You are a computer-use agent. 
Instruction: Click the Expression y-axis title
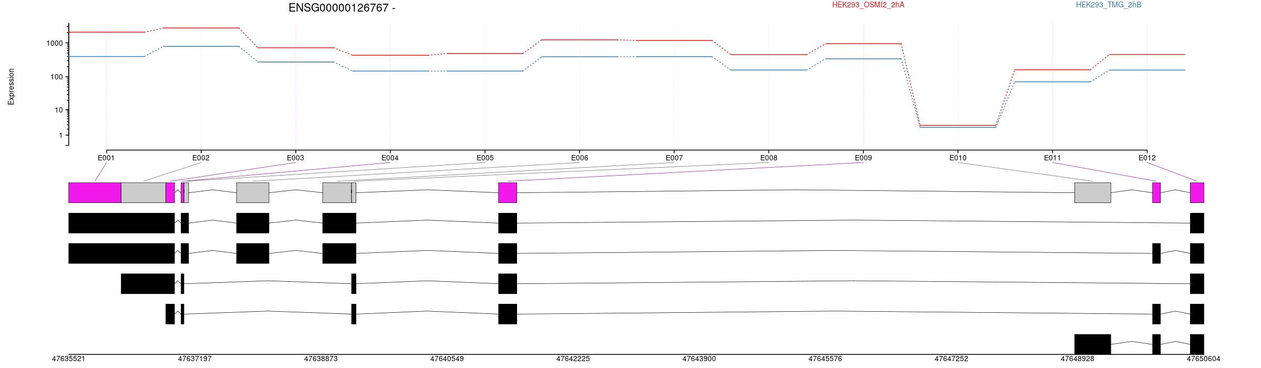(11, 87)
